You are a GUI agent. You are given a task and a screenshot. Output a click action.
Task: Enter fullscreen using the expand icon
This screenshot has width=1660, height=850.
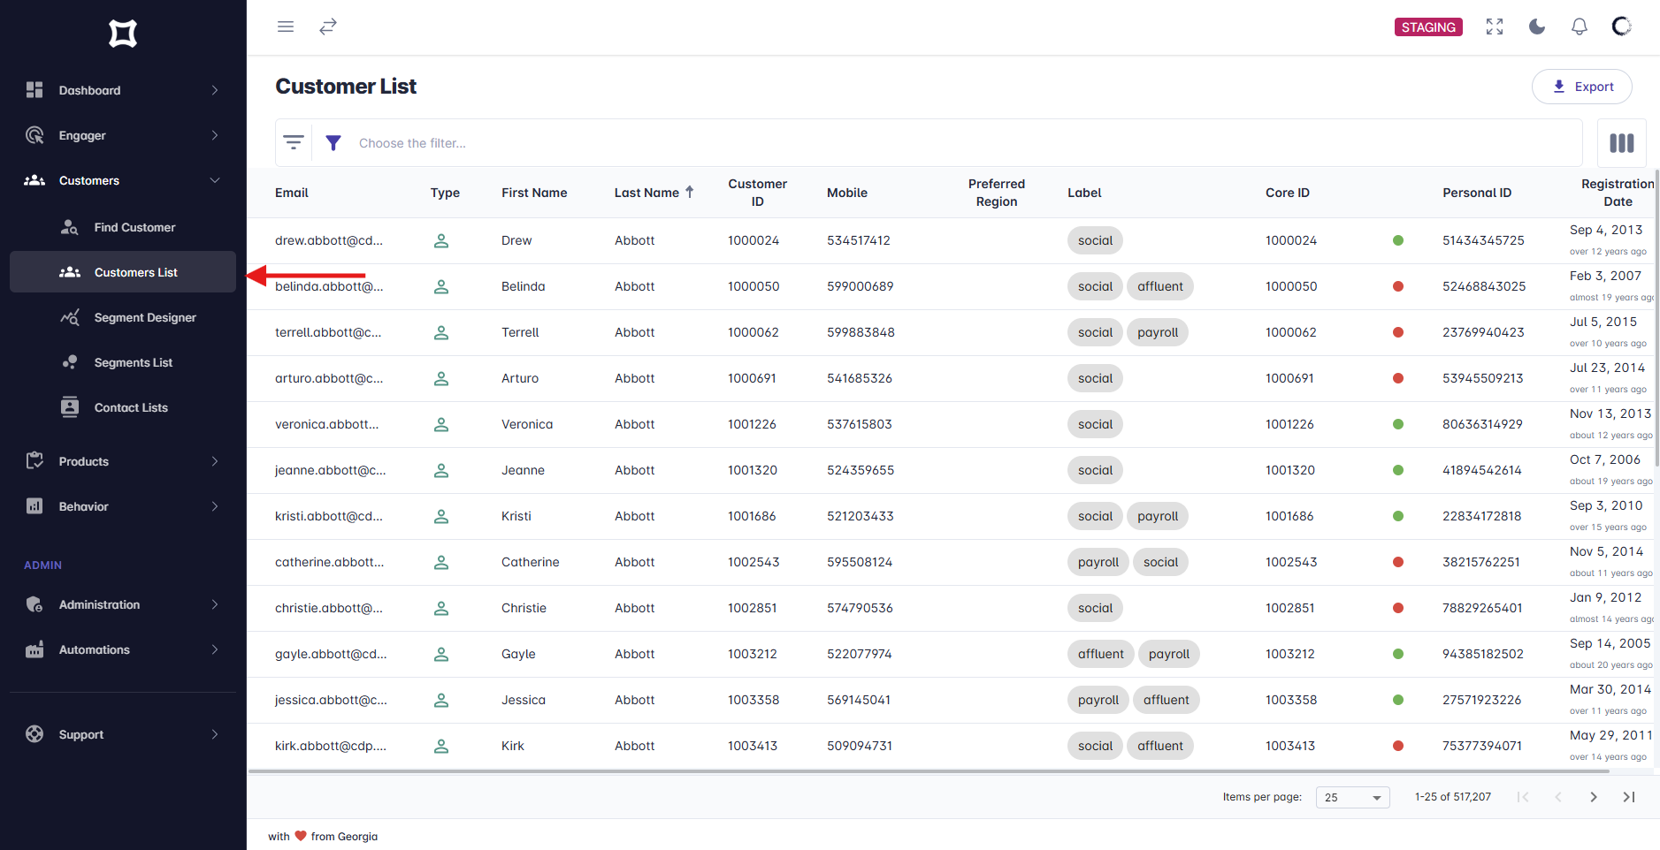click(x=1495, y=27)
